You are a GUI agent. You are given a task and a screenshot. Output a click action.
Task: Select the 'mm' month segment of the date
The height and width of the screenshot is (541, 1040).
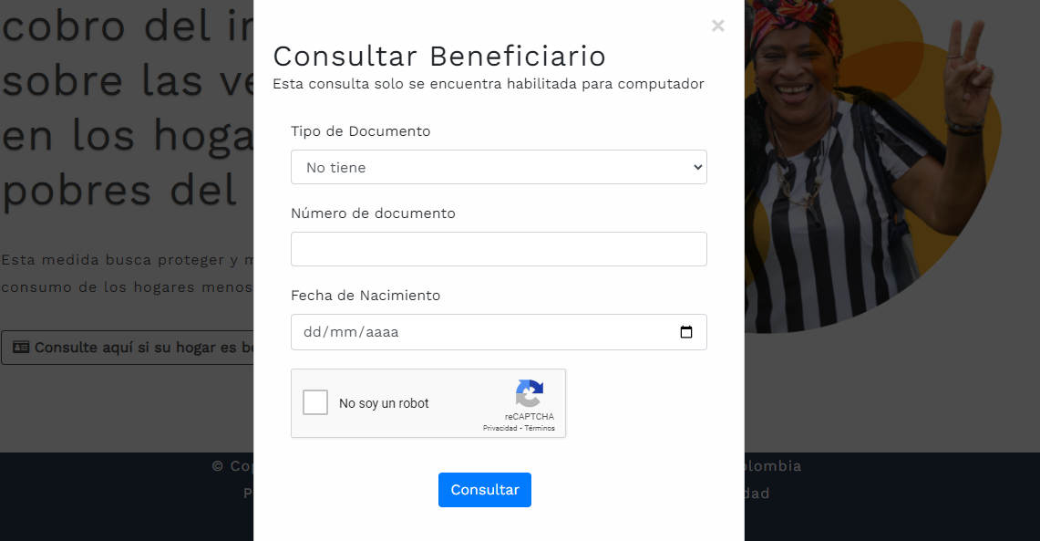[x=341, y=332]
